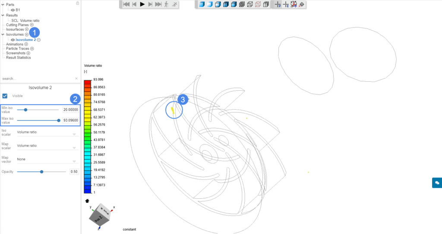Click the Max iso value slider handle
The width and height of the screenshot is (442, 234).
coord(59,120)
